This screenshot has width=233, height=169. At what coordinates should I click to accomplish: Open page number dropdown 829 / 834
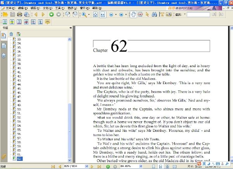[87, 166]
